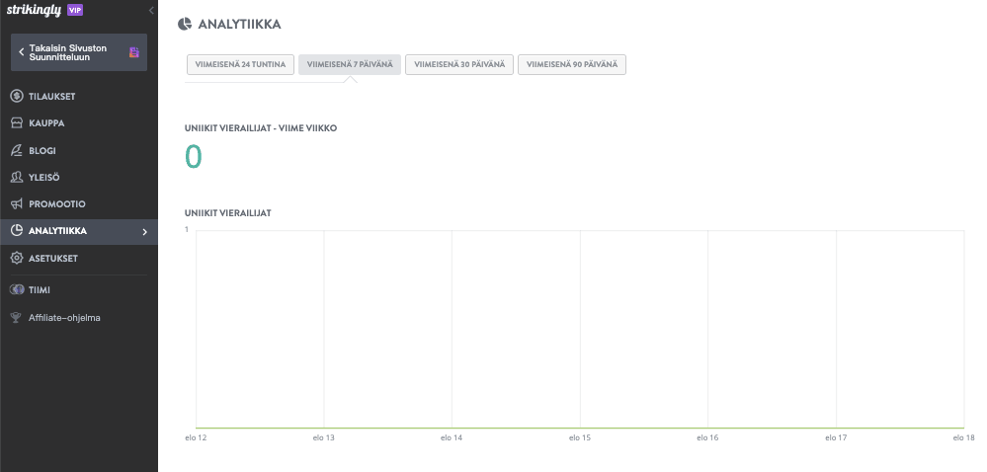
Task: Go back via Takaisin Sivuston Suunnitteluun chevron
Action: (x=22, y=52)
